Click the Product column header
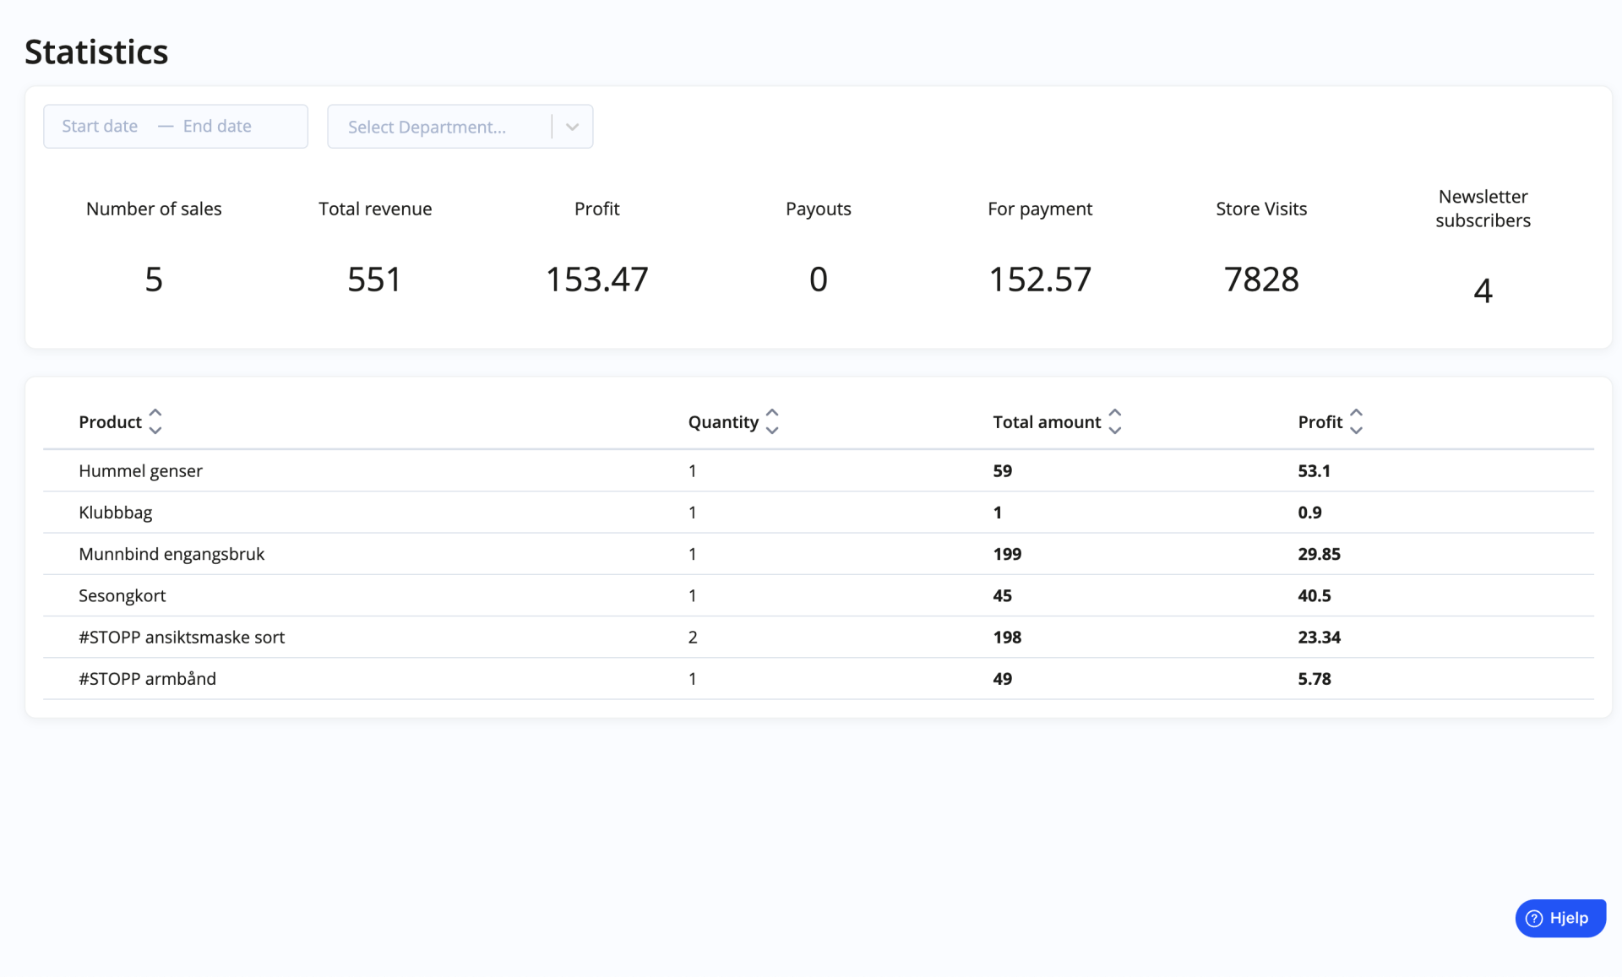Image resolution: width=1622 pixels, height=977 pixels. [110, 422]
